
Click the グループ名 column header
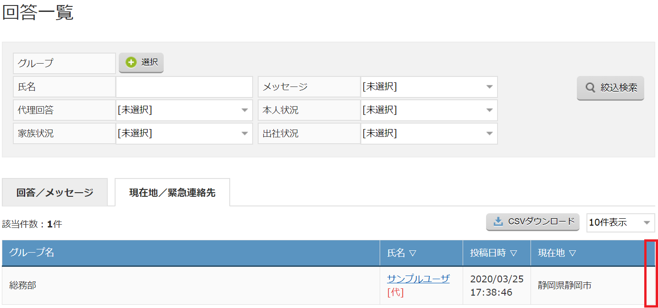click(x=32, y=253)
